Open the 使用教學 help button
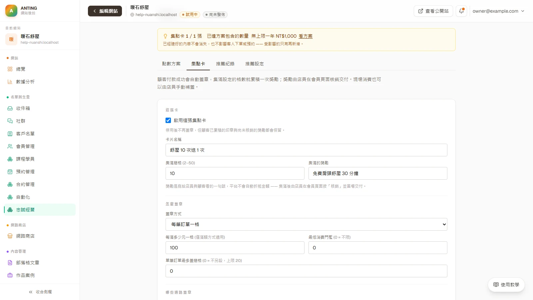The height and width of the screenshot is (300, 533). [506, 285]
